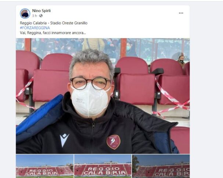Click the public globe audience icon
223x178 pixels.
tap(41, 16)
